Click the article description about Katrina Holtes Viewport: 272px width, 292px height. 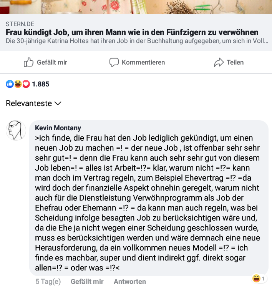pos(137,41)
